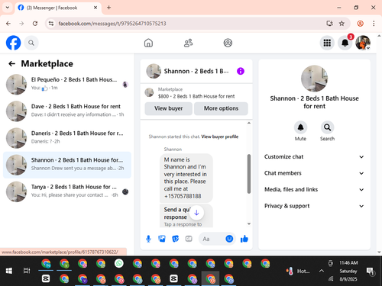Click the install app icon in address bar

point(329,24)
